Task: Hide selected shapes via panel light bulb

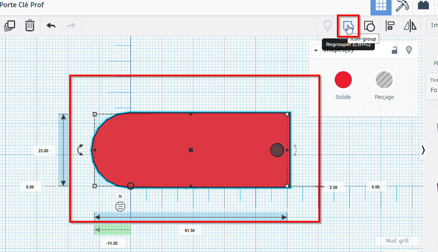Action: (409, 50)
